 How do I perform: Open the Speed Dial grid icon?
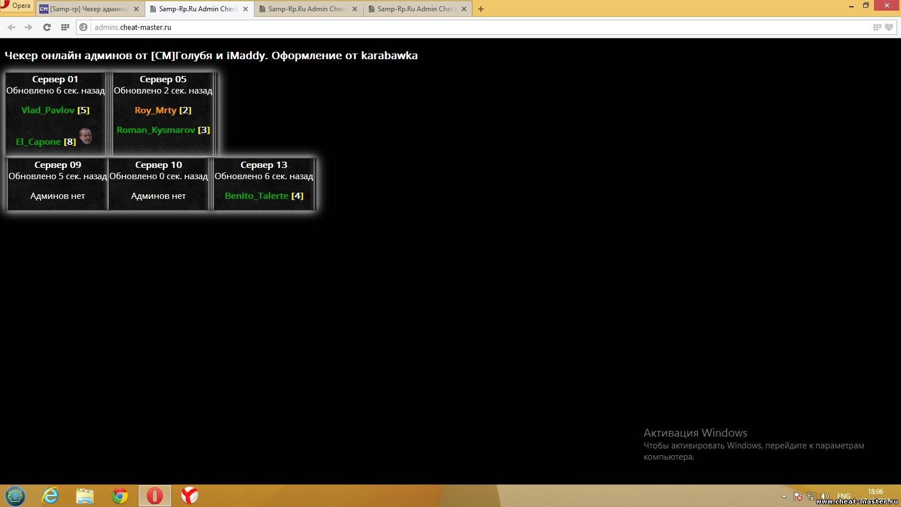tap(65, 27)
